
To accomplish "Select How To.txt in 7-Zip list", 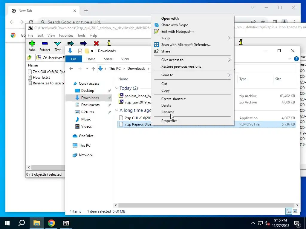I will click(x=41, y=77).
